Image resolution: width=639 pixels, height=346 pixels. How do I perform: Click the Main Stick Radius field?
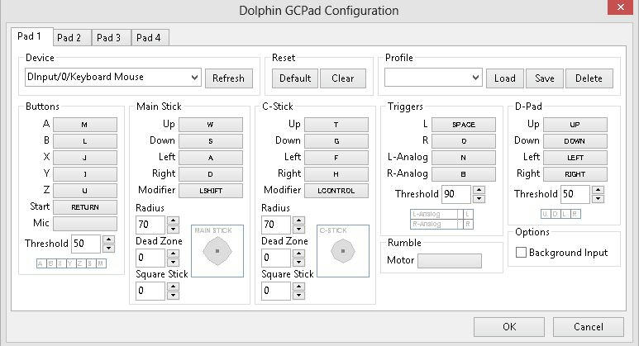tap(150, 225)
